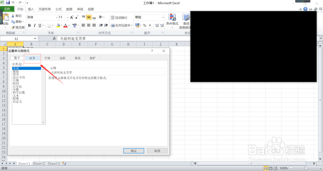
Task: Switch to the Page Layout (页面布局) tab
Action: pyautogui.click(x=45, y=9)
